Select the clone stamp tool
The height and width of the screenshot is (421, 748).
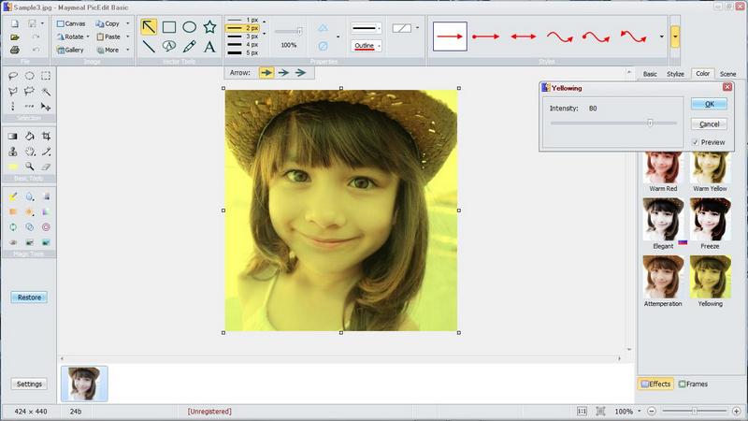click(x=13, y=152)
